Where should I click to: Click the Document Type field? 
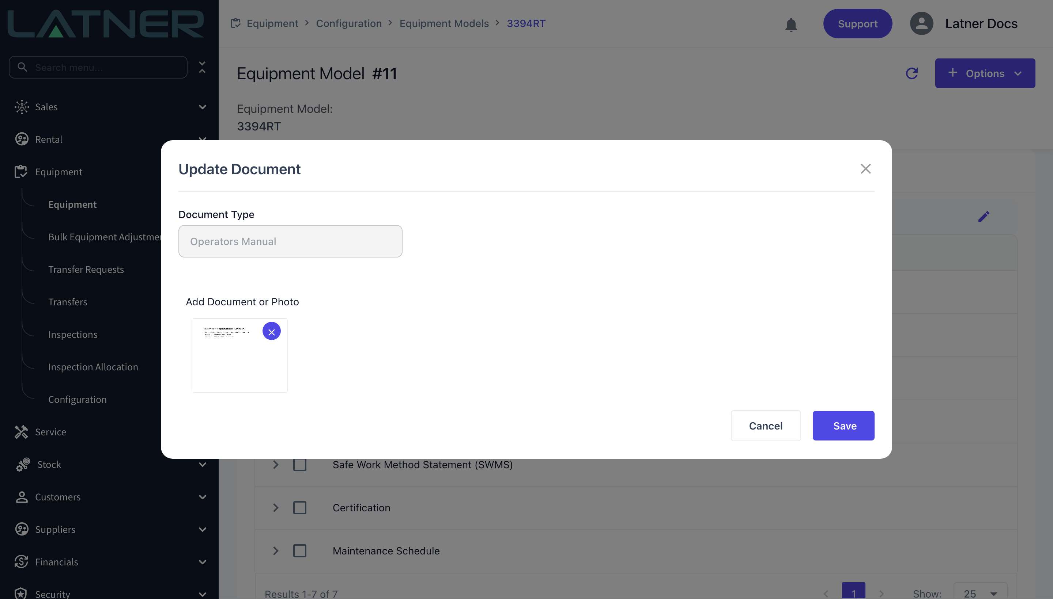(290, 241)
